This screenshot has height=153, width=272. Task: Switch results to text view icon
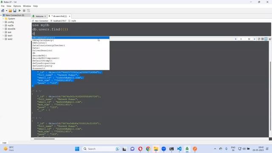coord(266,39)
